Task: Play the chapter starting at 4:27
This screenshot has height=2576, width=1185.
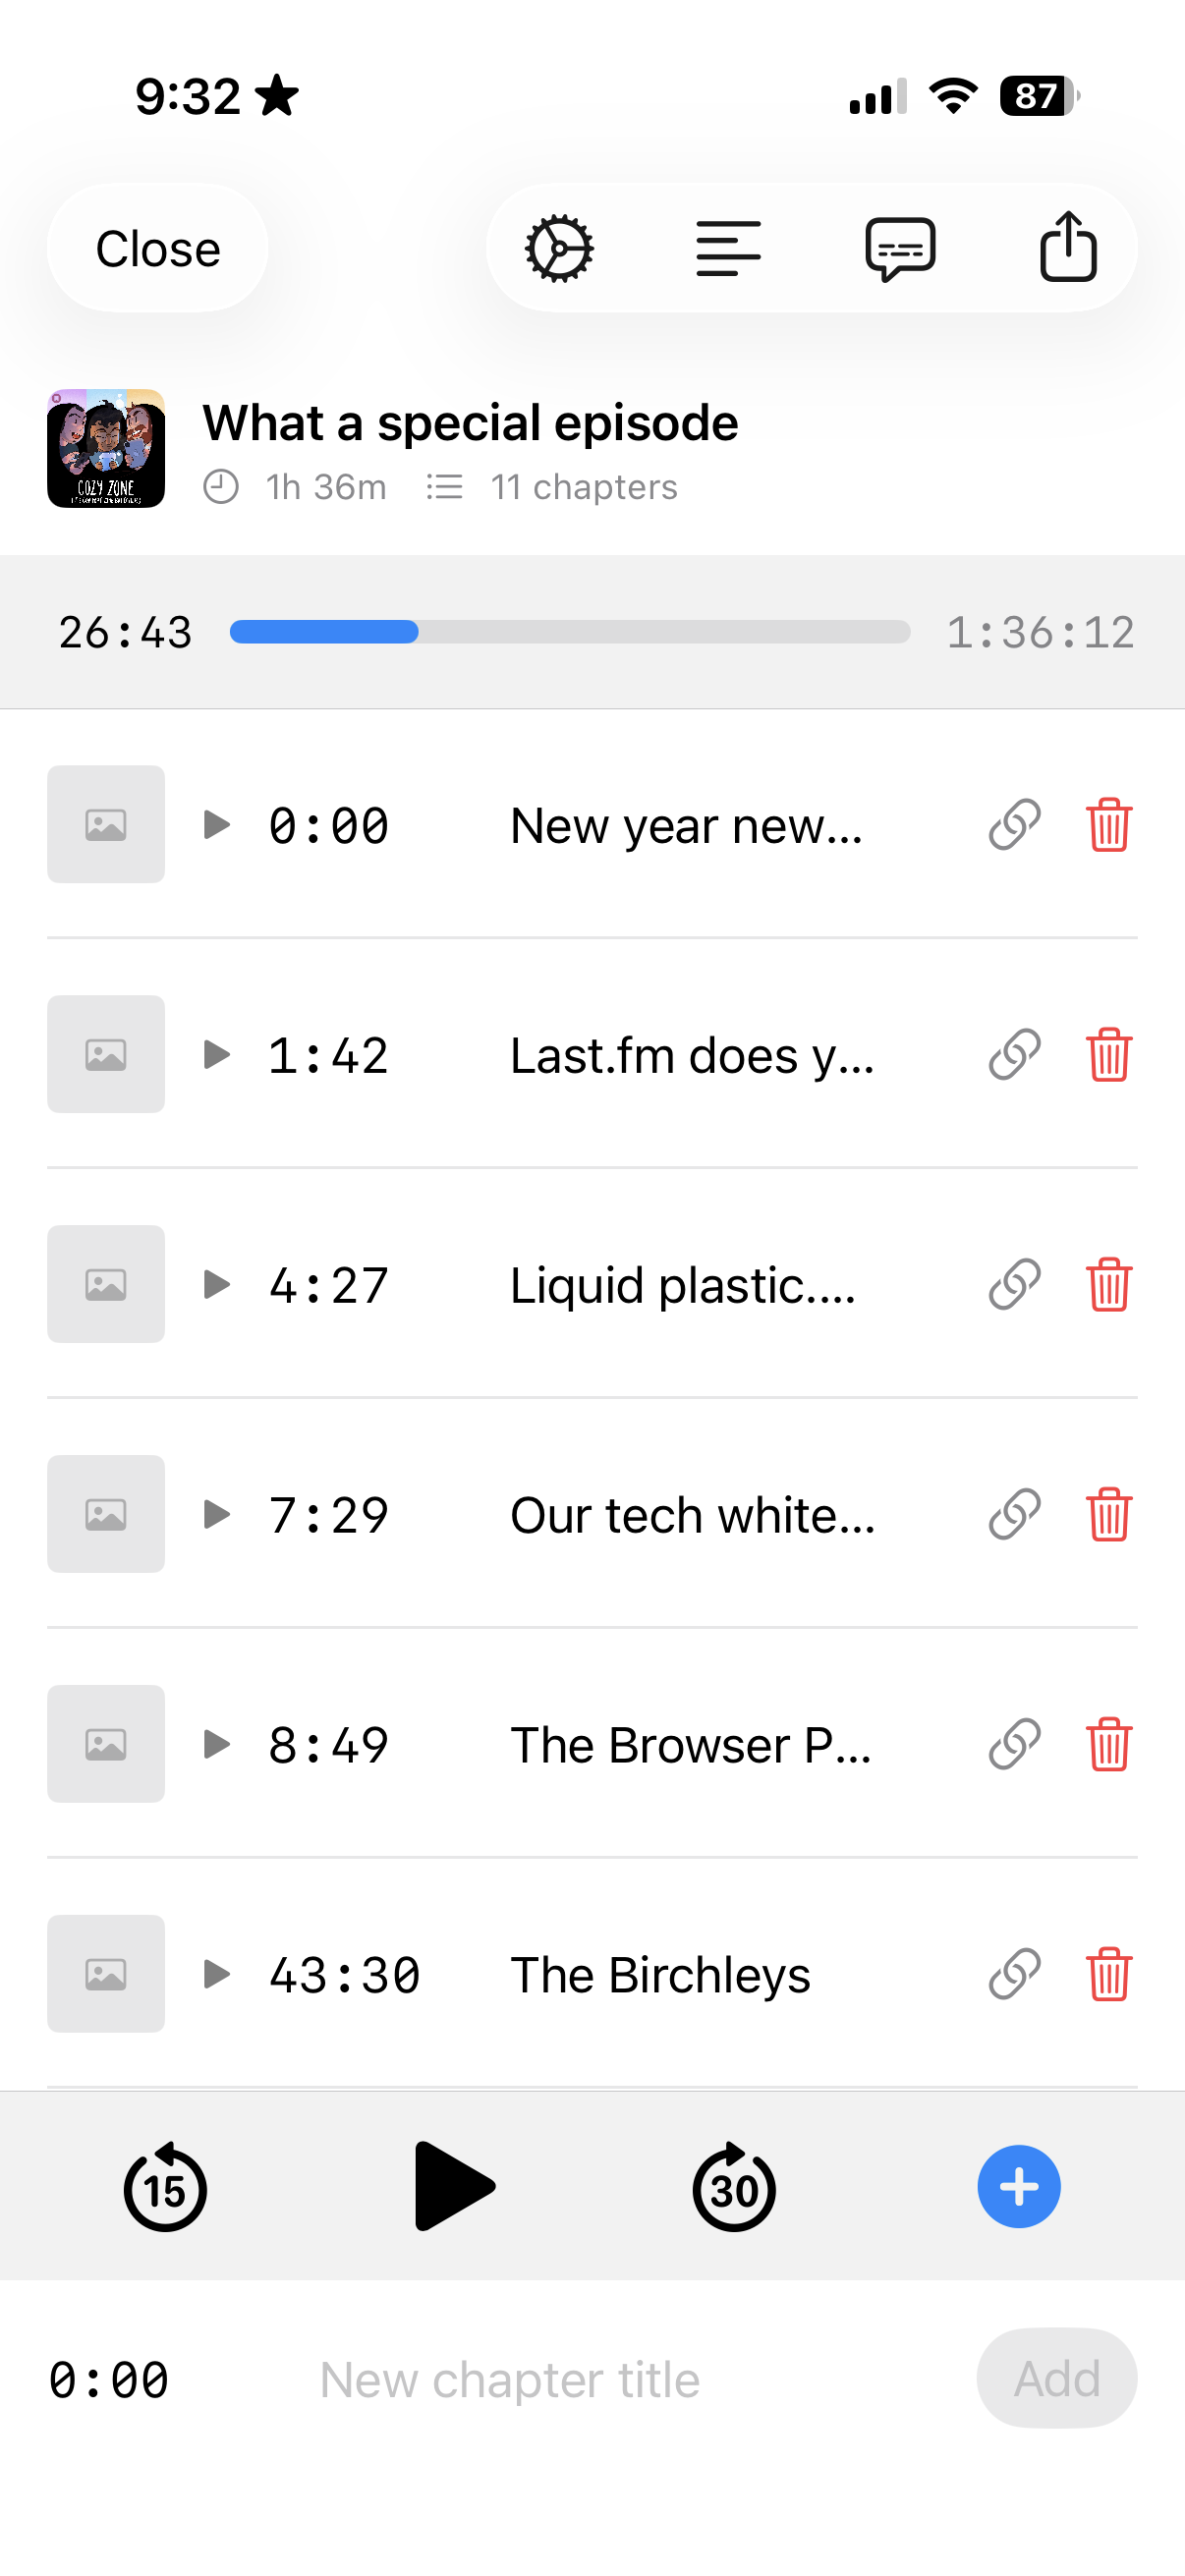Action: [x=217, y=1284]
